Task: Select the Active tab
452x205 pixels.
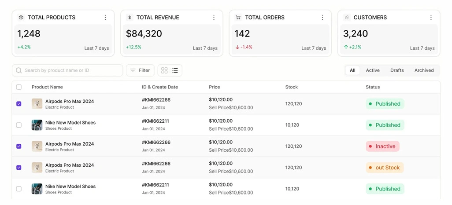Action: pos(373,70)
